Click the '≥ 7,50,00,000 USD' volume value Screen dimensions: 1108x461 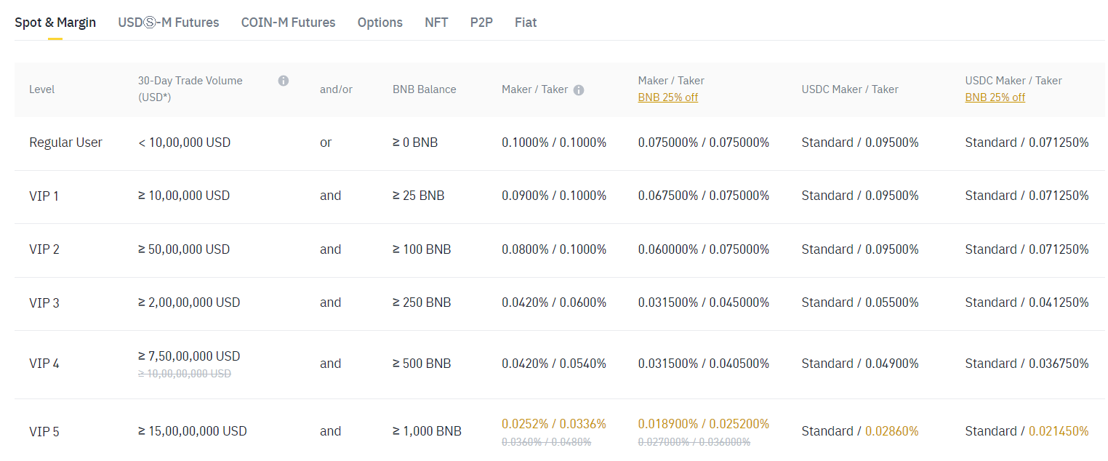click(189, 356)
